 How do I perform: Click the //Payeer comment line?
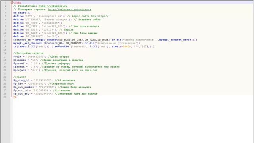click(19, 77)
